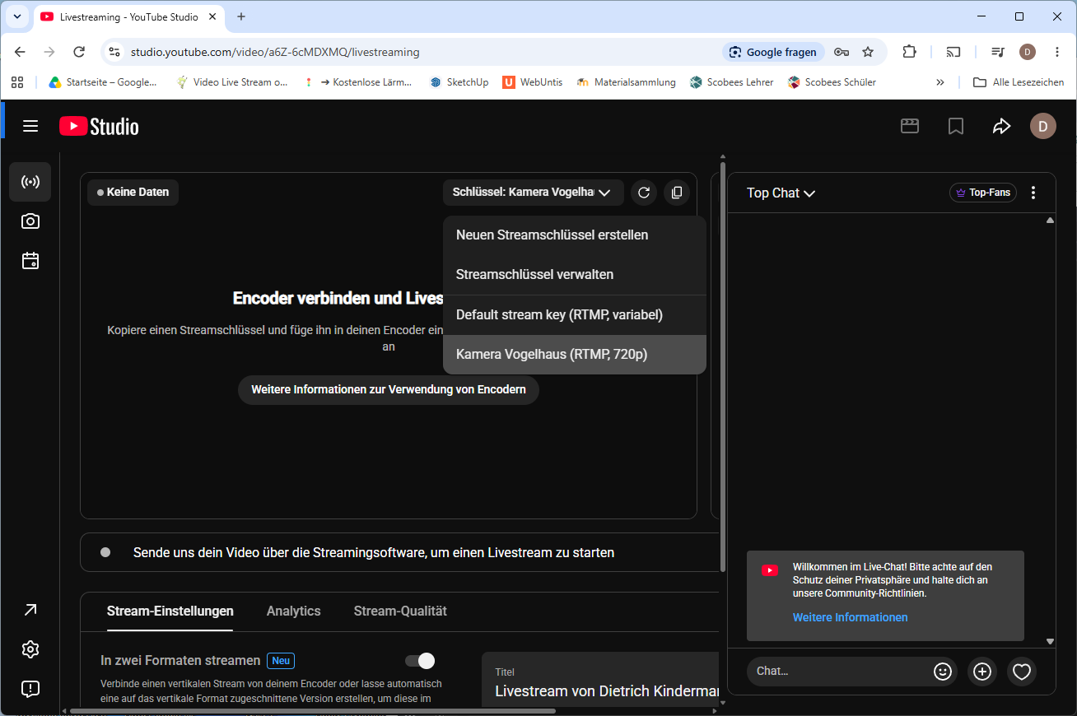Open 'Weitere Informationen' link in chat notice

click(851, 617)
